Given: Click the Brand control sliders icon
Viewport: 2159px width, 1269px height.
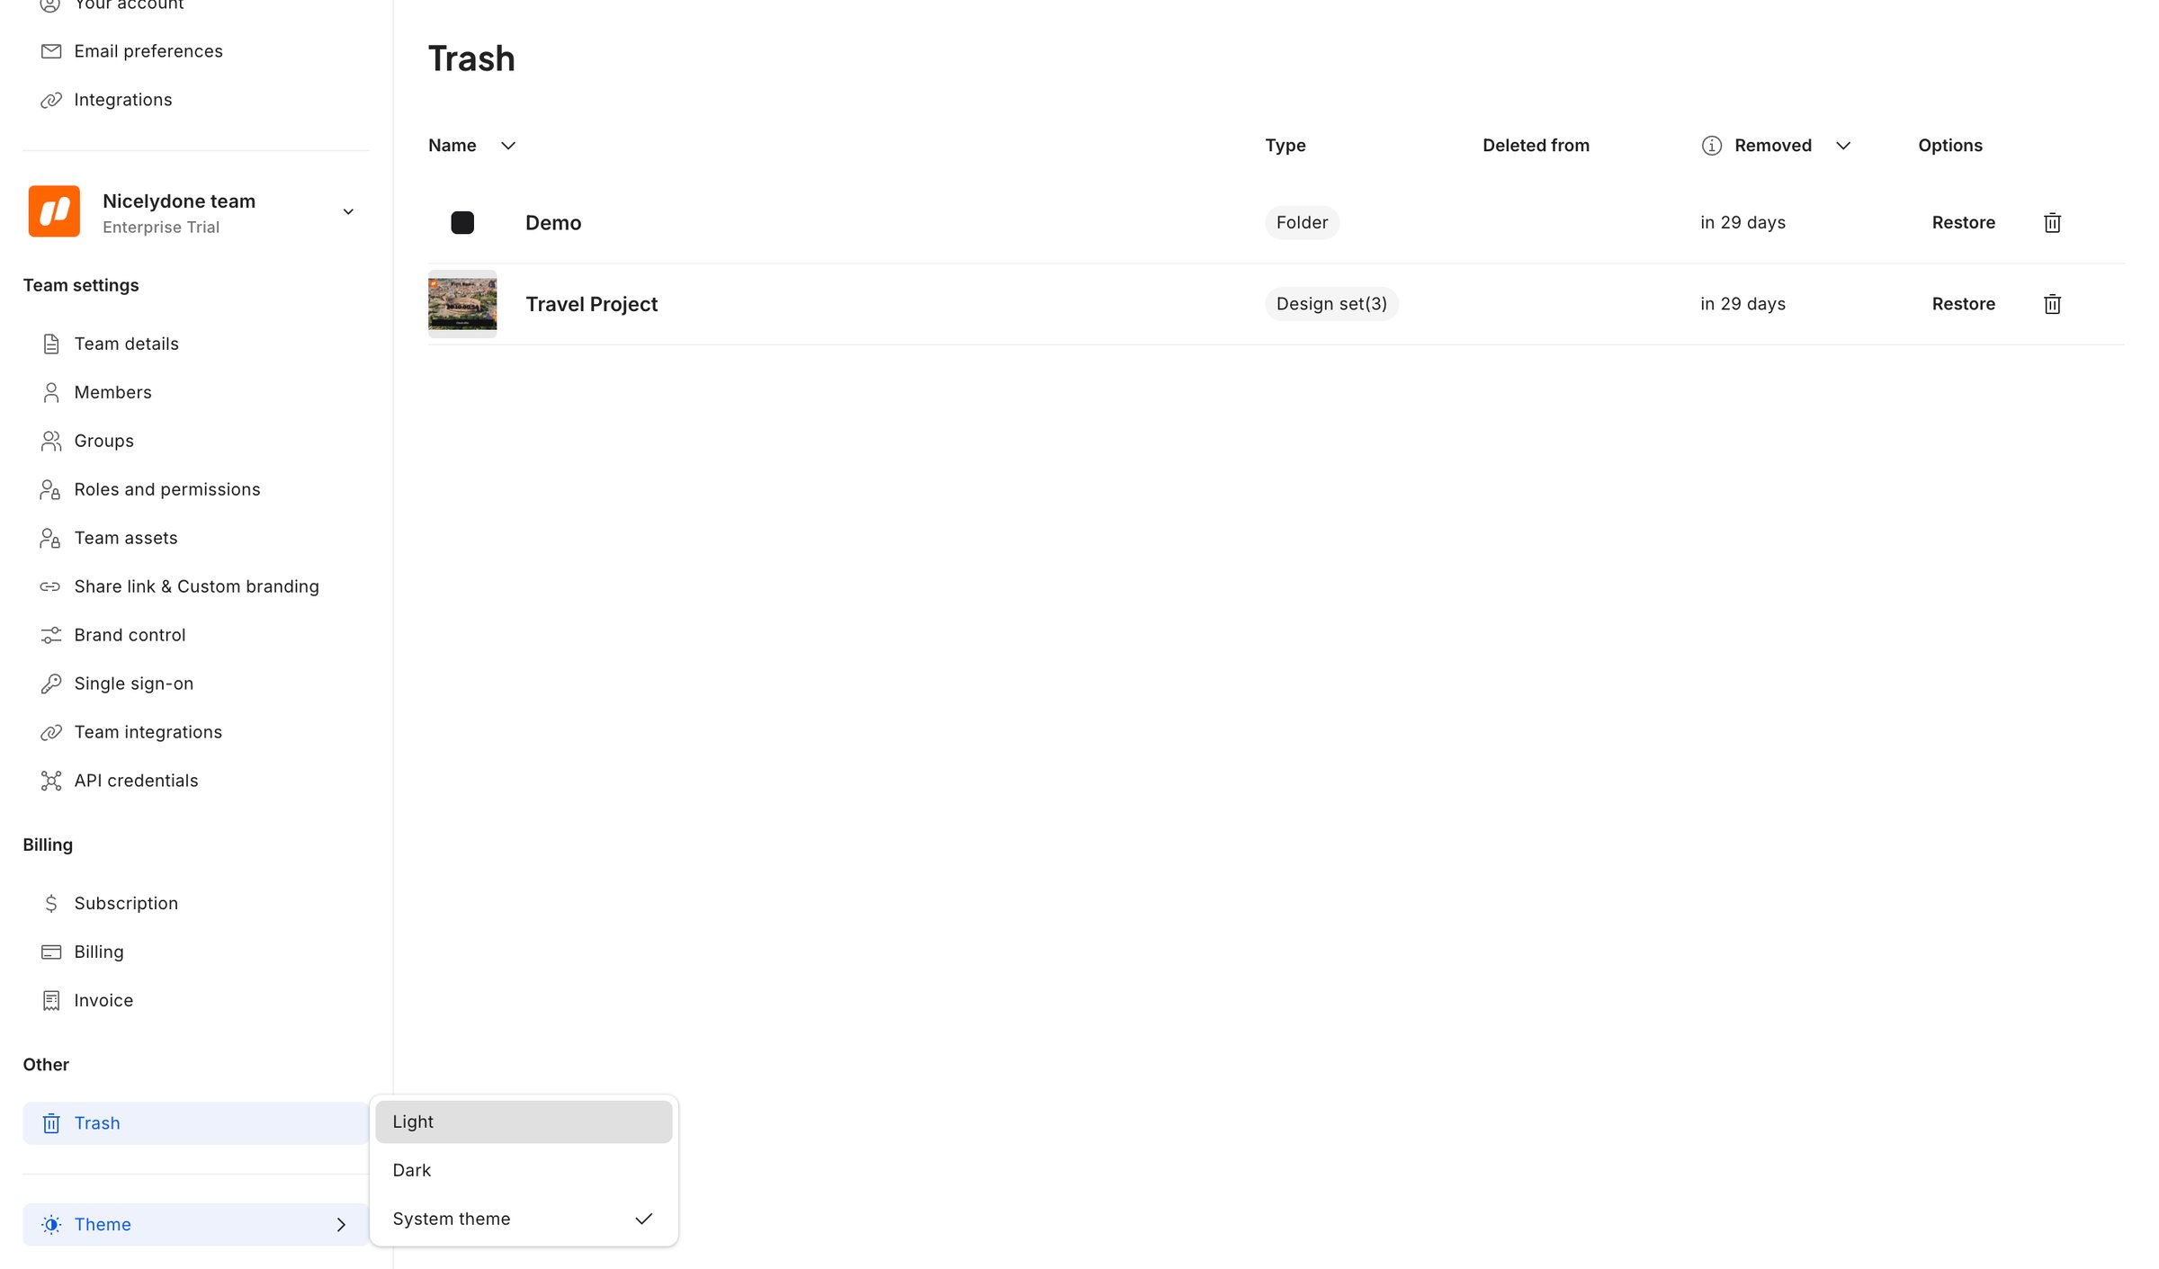Looking at the screenshot, I should pyautogui.click(x=51, y=635).
